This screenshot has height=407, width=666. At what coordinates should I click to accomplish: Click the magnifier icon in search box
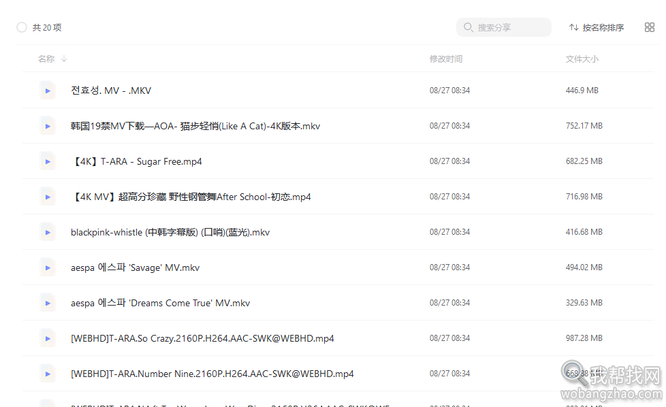point(468,27)
